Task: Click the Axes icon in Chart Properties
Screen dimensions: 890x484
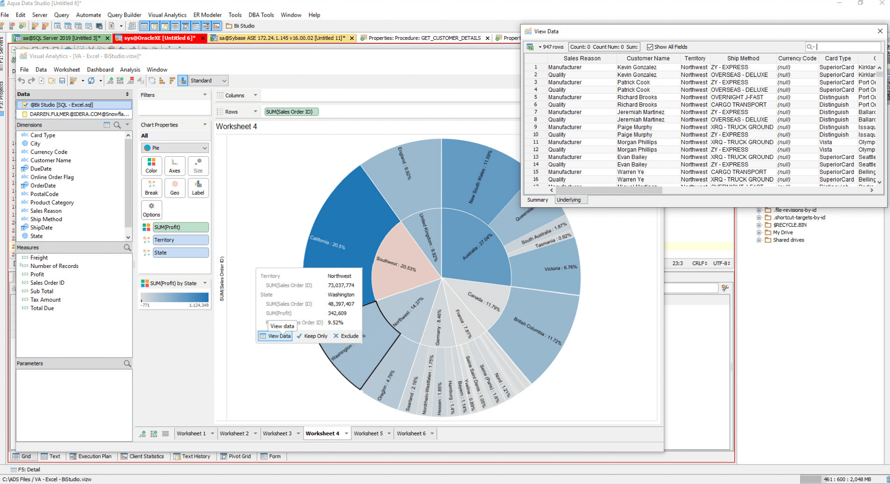Action: pos(175,166)
